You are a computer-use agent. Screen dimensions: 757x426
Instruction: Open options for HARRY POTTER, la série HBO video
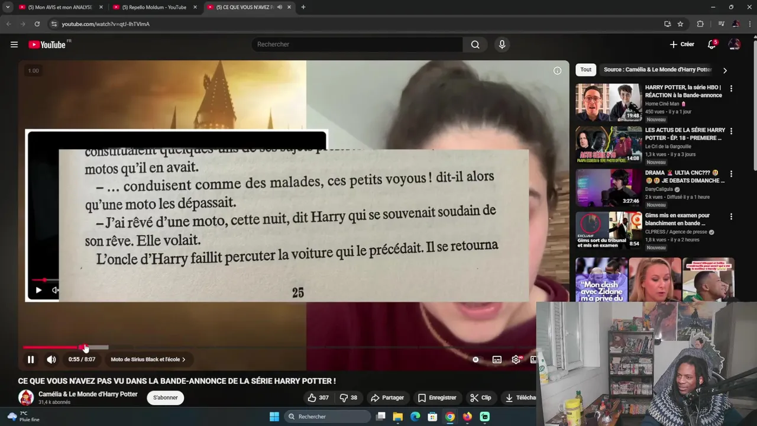(x=731, y=88)
